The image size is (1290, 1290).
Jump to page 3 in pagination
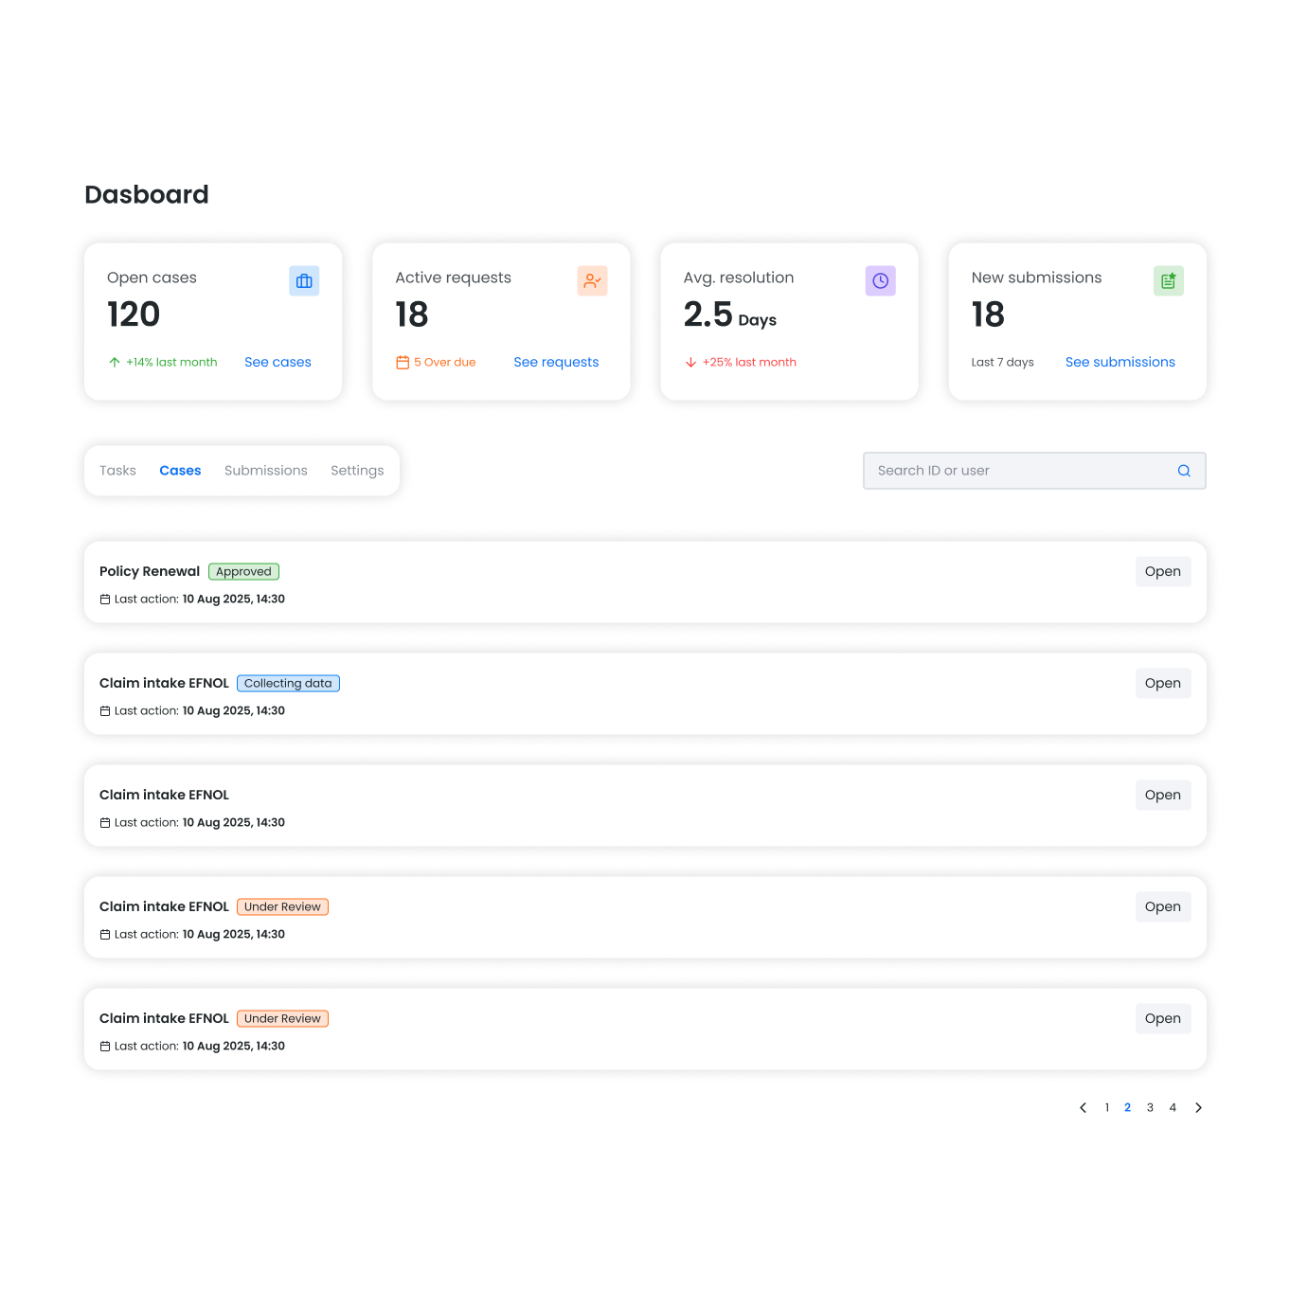[x=1150, y=1108]
